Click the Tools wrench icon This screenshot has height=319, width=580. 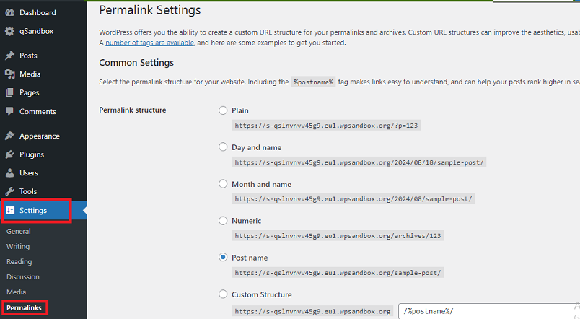(9, 191)
